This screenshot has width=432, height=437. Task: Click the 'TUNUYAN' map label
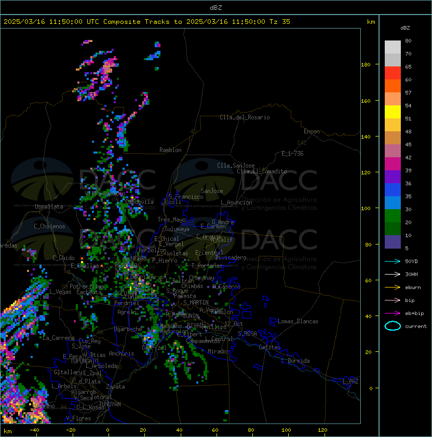pyautogui.click(x=110, y=404)
